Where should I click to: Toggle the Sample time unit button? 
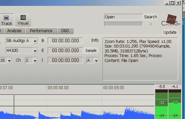(x=90, y=51)
